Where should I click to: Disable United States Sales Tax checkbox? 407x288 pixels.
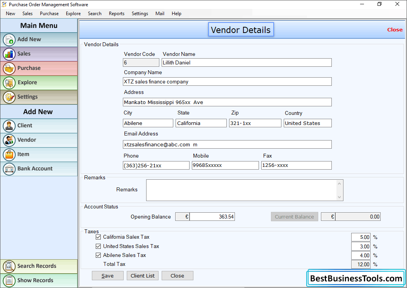tap(98, 246)
